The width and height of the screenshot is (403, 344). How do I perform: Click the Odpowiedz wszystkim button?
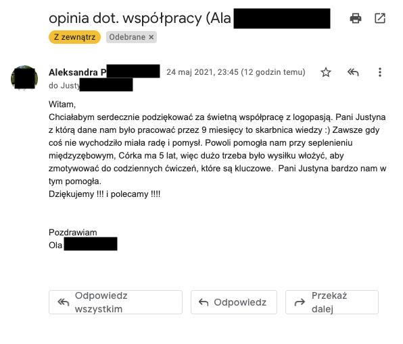coord(116,302)
